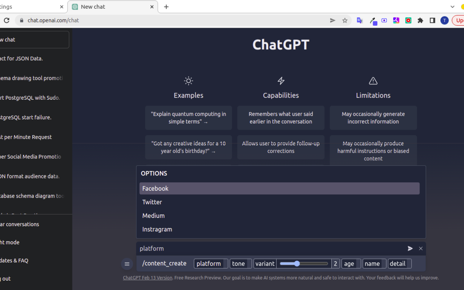464x290 pixels.
Task: Close the New chat browser tab
Action: (x=152, y=7)
